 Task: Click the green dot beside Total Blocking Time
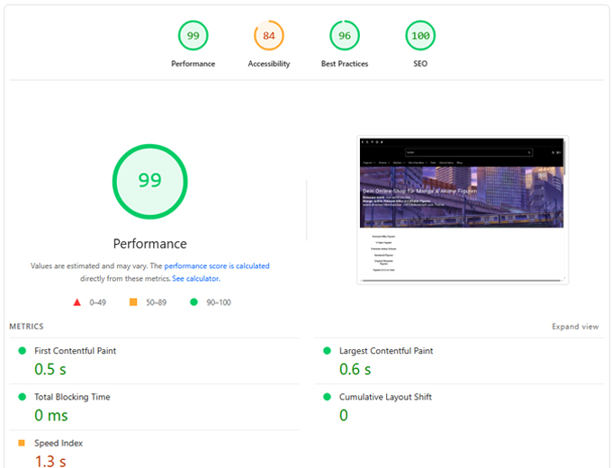(22, 397)
